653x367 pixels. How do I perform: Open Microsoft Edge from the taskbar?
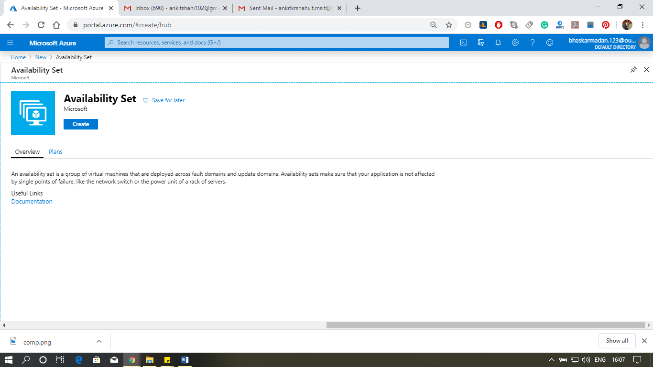pos(79,360)
